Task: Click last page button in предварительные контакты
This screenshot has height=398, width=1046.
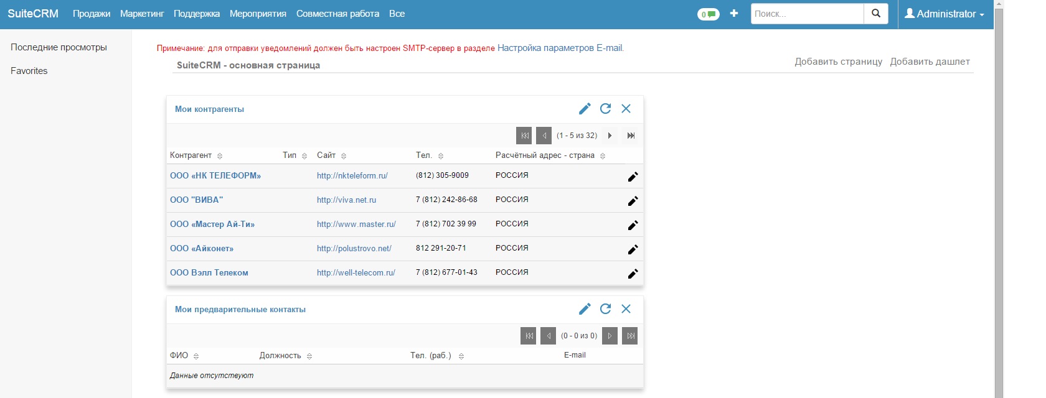Action: point(630,336)
